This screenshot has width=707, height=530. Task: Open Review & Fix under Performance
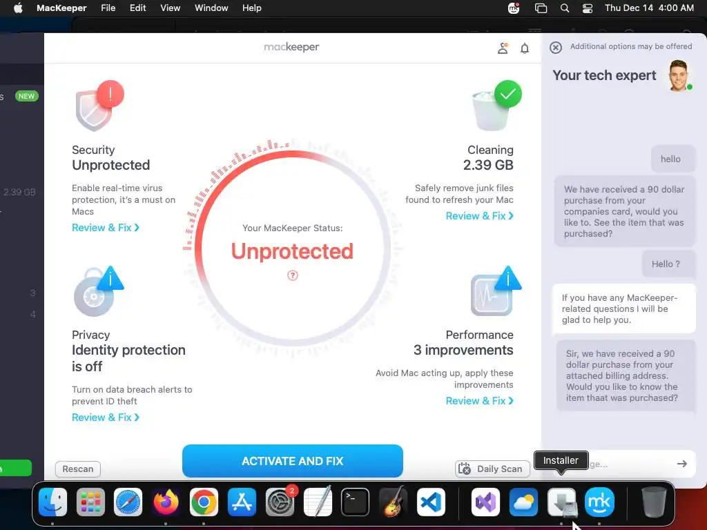(479, 401)
